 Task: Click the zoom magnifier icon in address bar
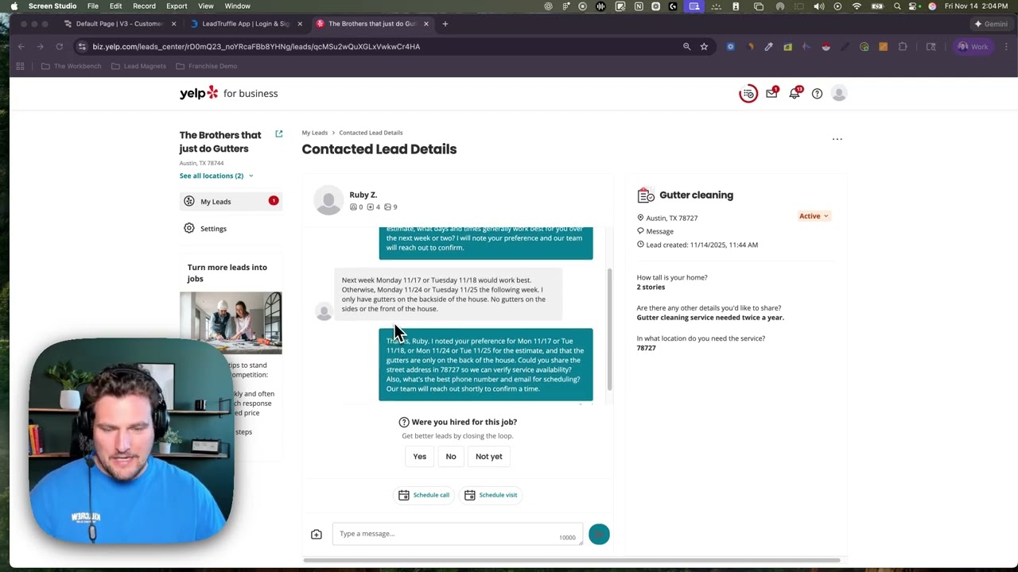686,47
